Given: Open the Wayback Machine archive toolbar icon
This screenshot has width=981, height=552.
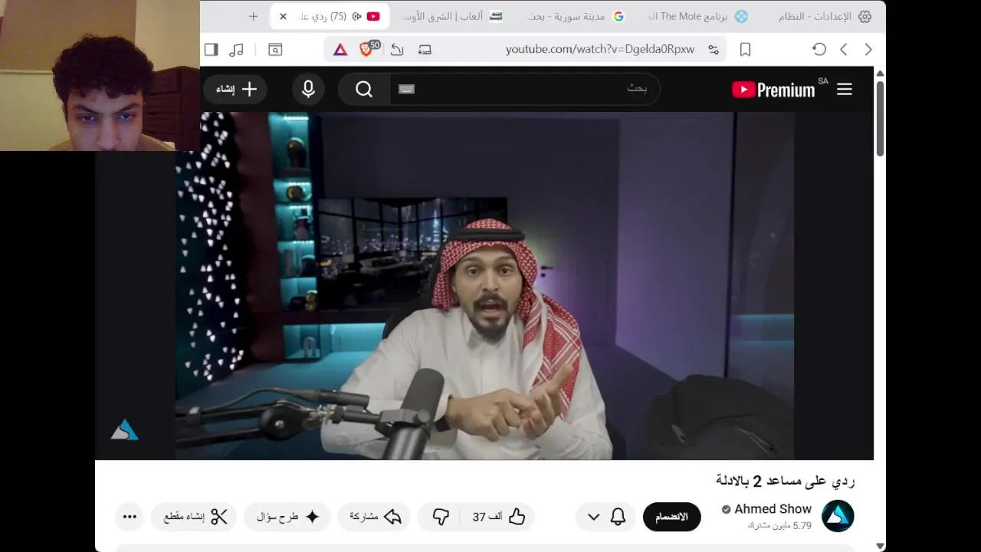Looking at the screenshot, I should (x=275, y=49).
